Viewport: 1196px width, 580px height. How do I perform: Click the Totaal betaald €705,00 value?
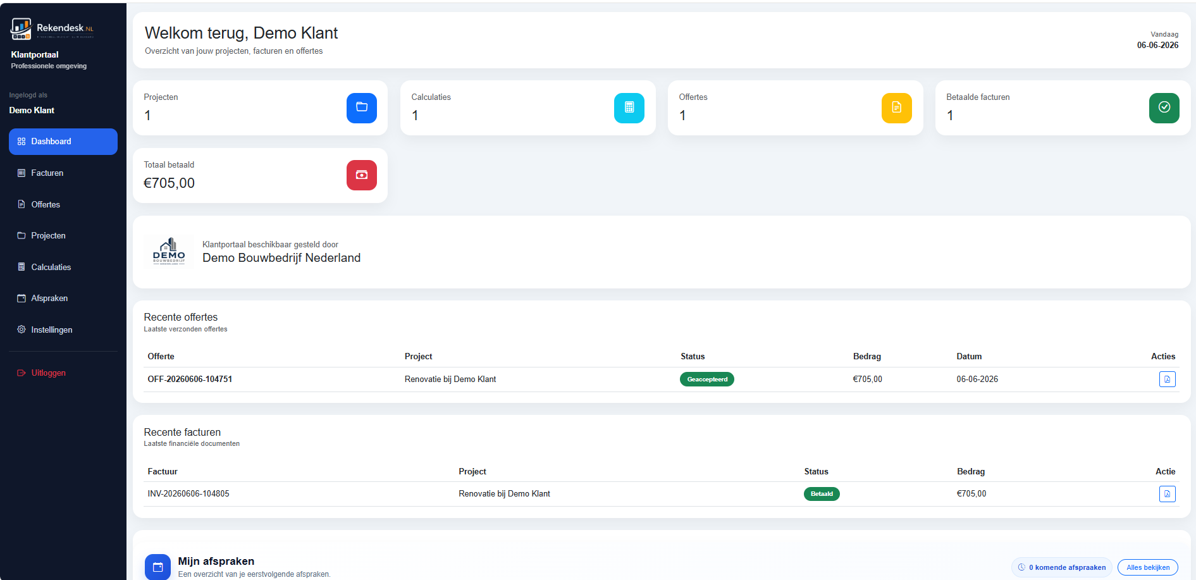tap(169, 183)
